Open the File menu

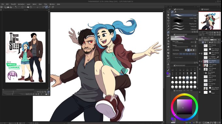[x=3, y=4]
